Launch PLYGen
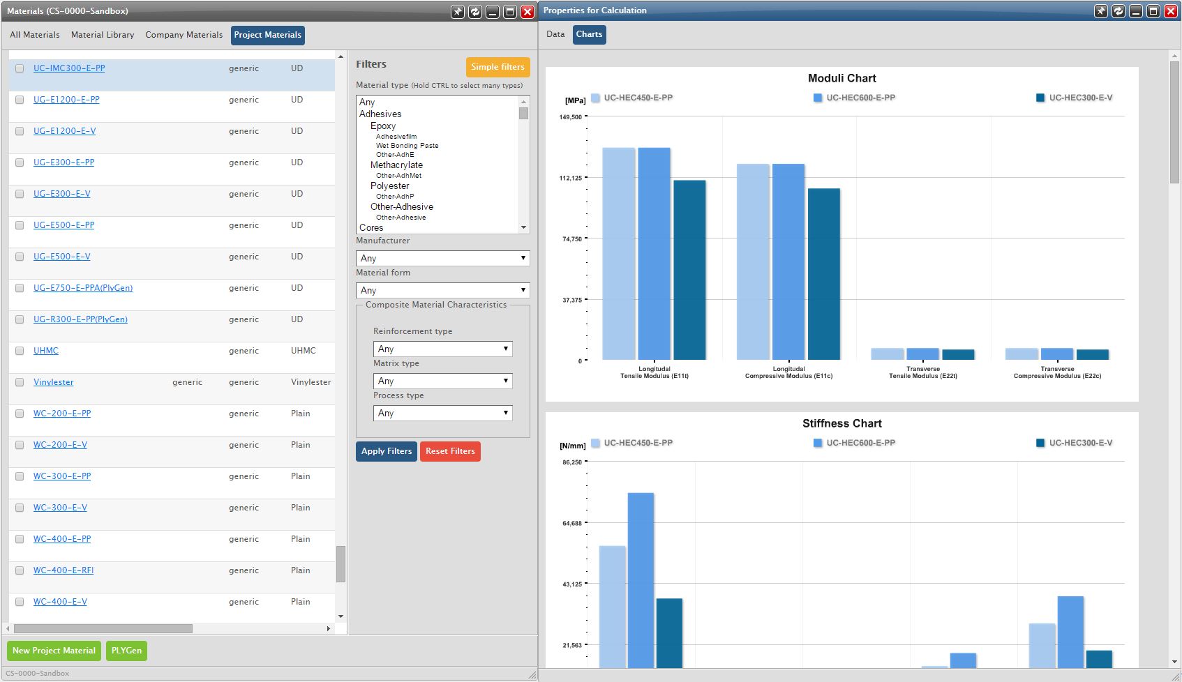Viewport: 1182px width, 682px height. pos(126,651)
